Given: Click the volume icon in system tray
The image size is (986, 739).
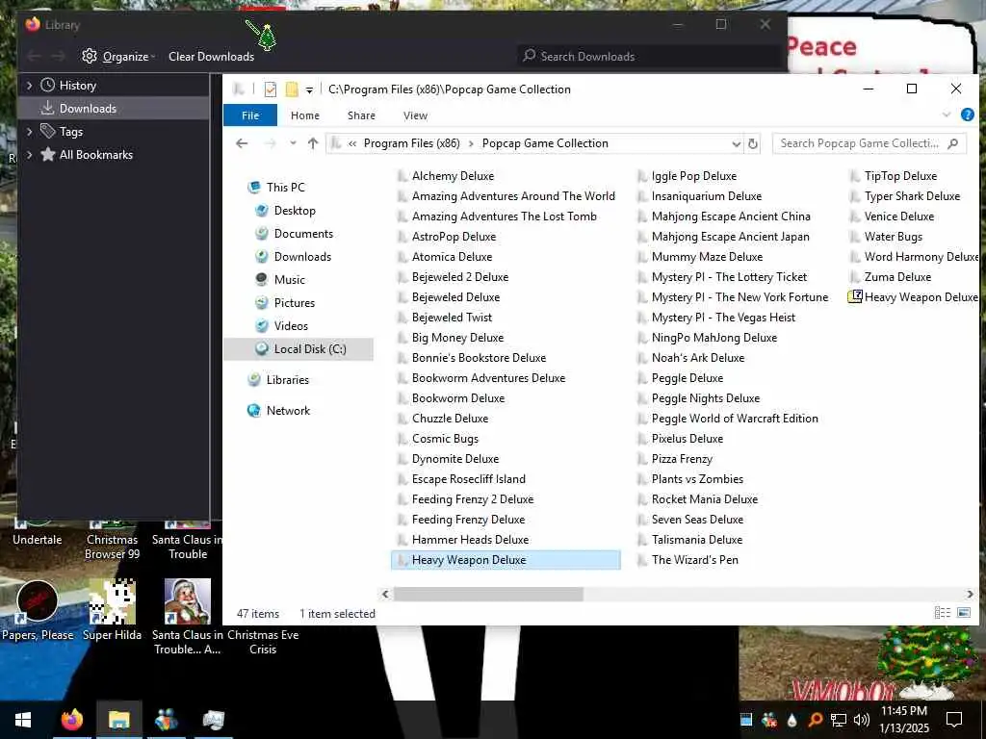Looking at the screenshot, I should pos(862,720).
